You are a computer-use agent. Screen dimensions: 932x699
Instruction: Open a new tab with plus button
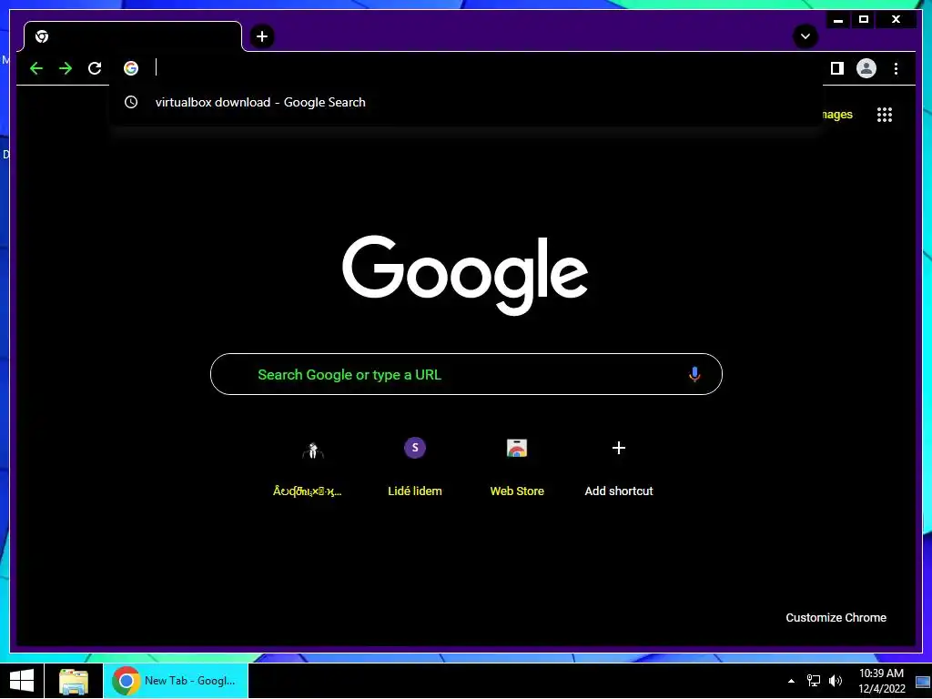262,36
